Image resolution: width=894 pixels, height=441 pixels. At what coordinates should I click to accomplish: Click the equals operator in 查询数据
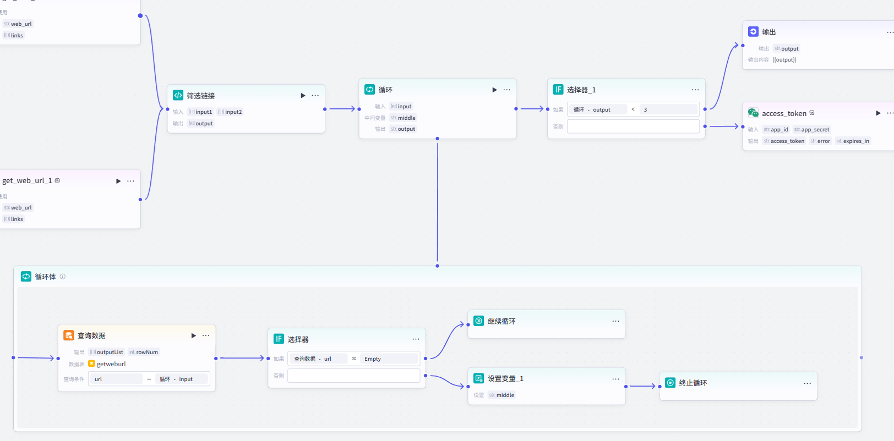coord(149,379)
